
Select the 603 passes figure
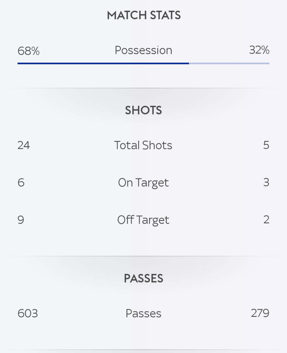[28, 314]
